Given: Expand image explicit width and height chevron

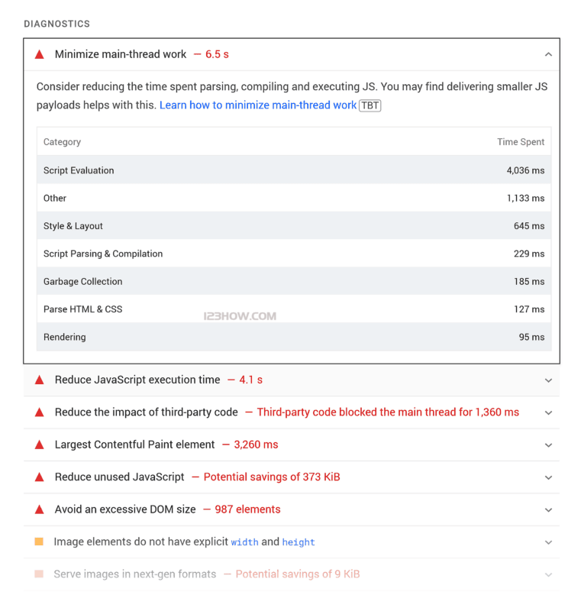Looking at the screenshot, I should (548, 542).
